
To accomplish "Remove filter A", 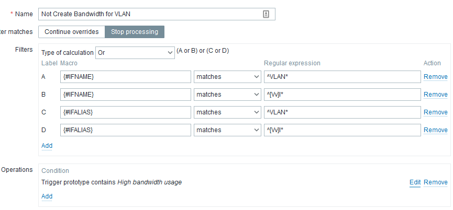I will [435, 77].
